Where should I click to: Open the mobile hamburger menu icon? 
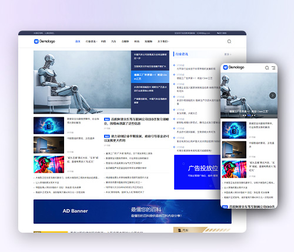(x=273, y=68)
